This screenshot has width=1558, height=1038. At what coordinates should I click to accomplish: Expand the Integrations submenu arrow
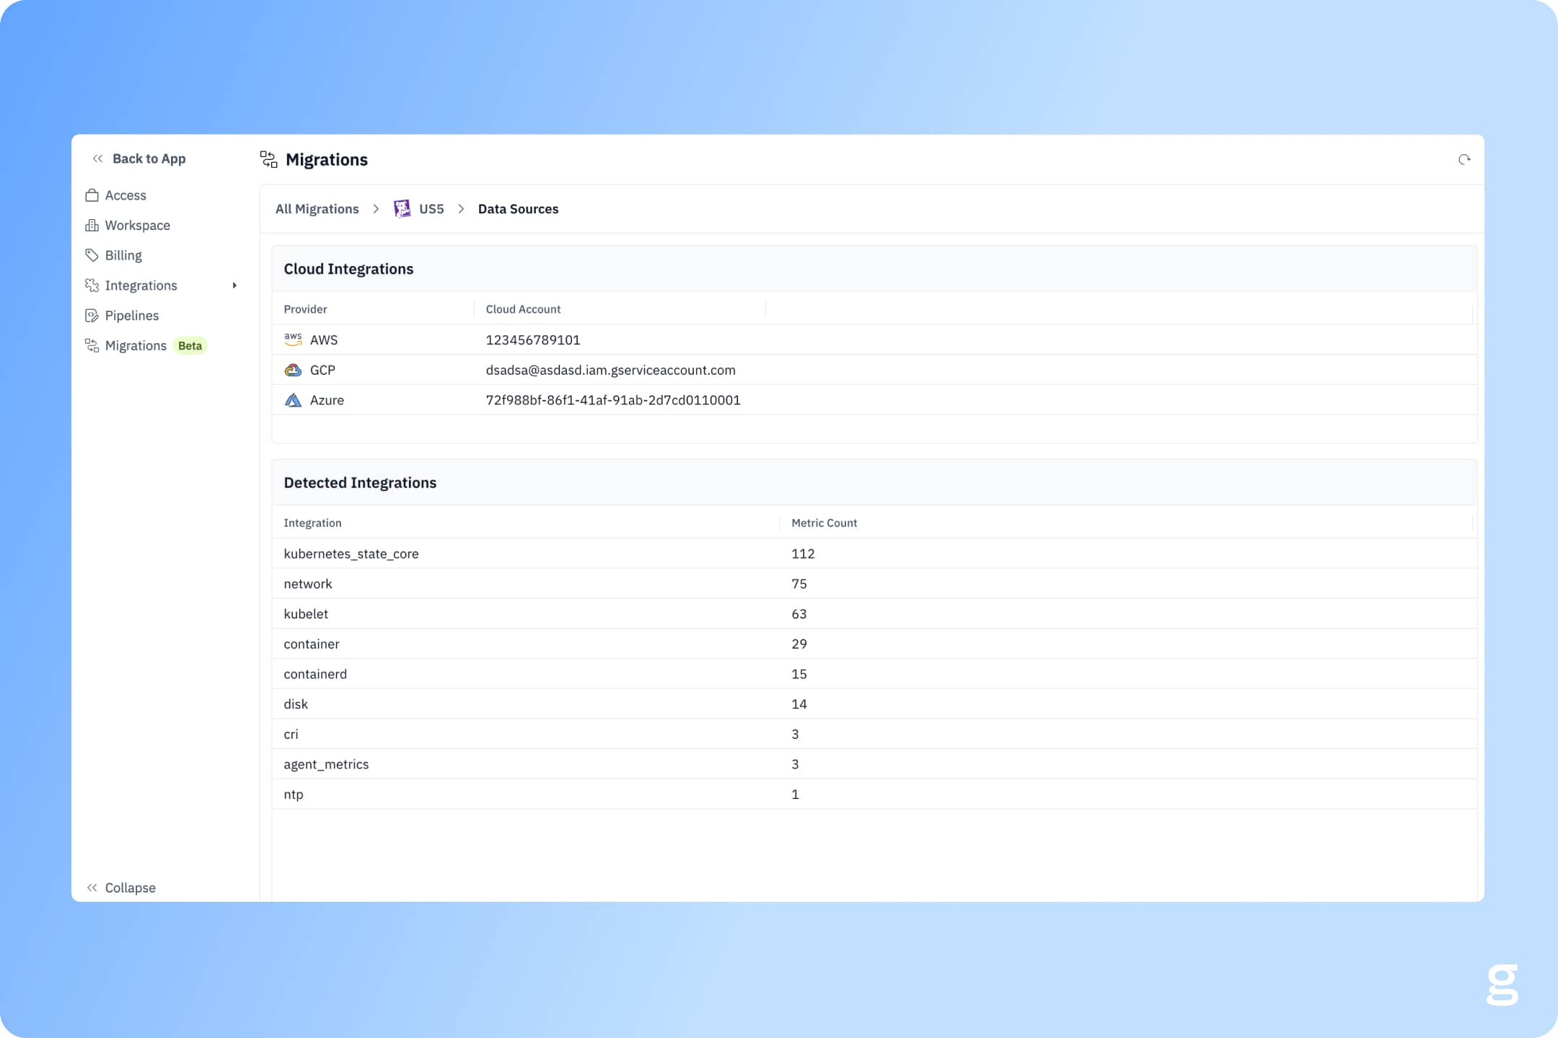click(x=234, y=285)
